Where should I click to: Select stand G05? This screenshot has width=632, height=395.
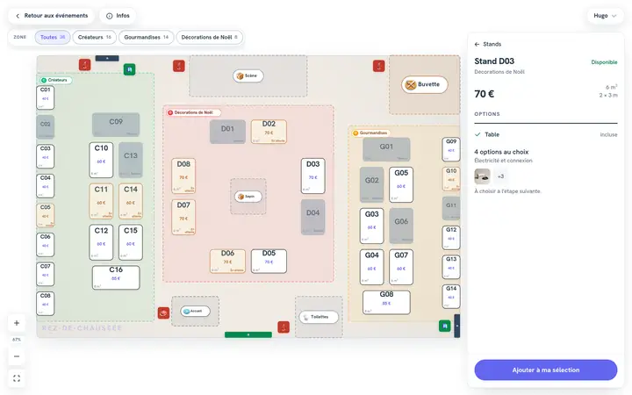[x=401, y=184]
